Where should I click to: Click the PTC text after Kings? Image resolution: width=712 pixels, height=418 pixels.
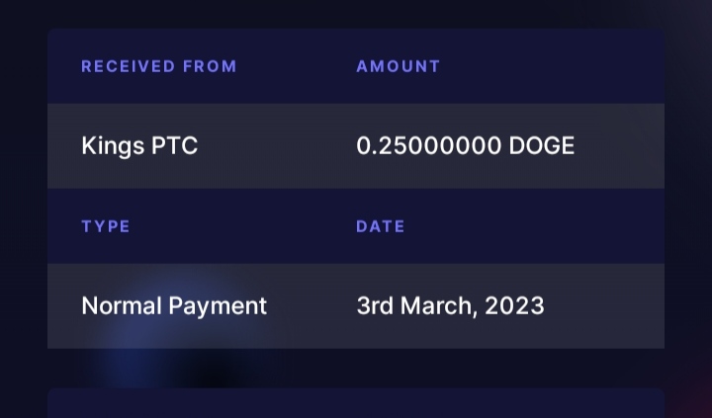click(x=174, y=145)
